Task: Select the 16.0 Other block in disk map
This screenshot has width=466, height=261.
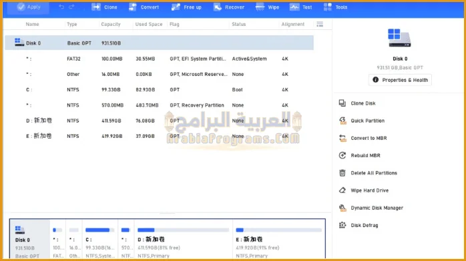Action: [73, 240]
